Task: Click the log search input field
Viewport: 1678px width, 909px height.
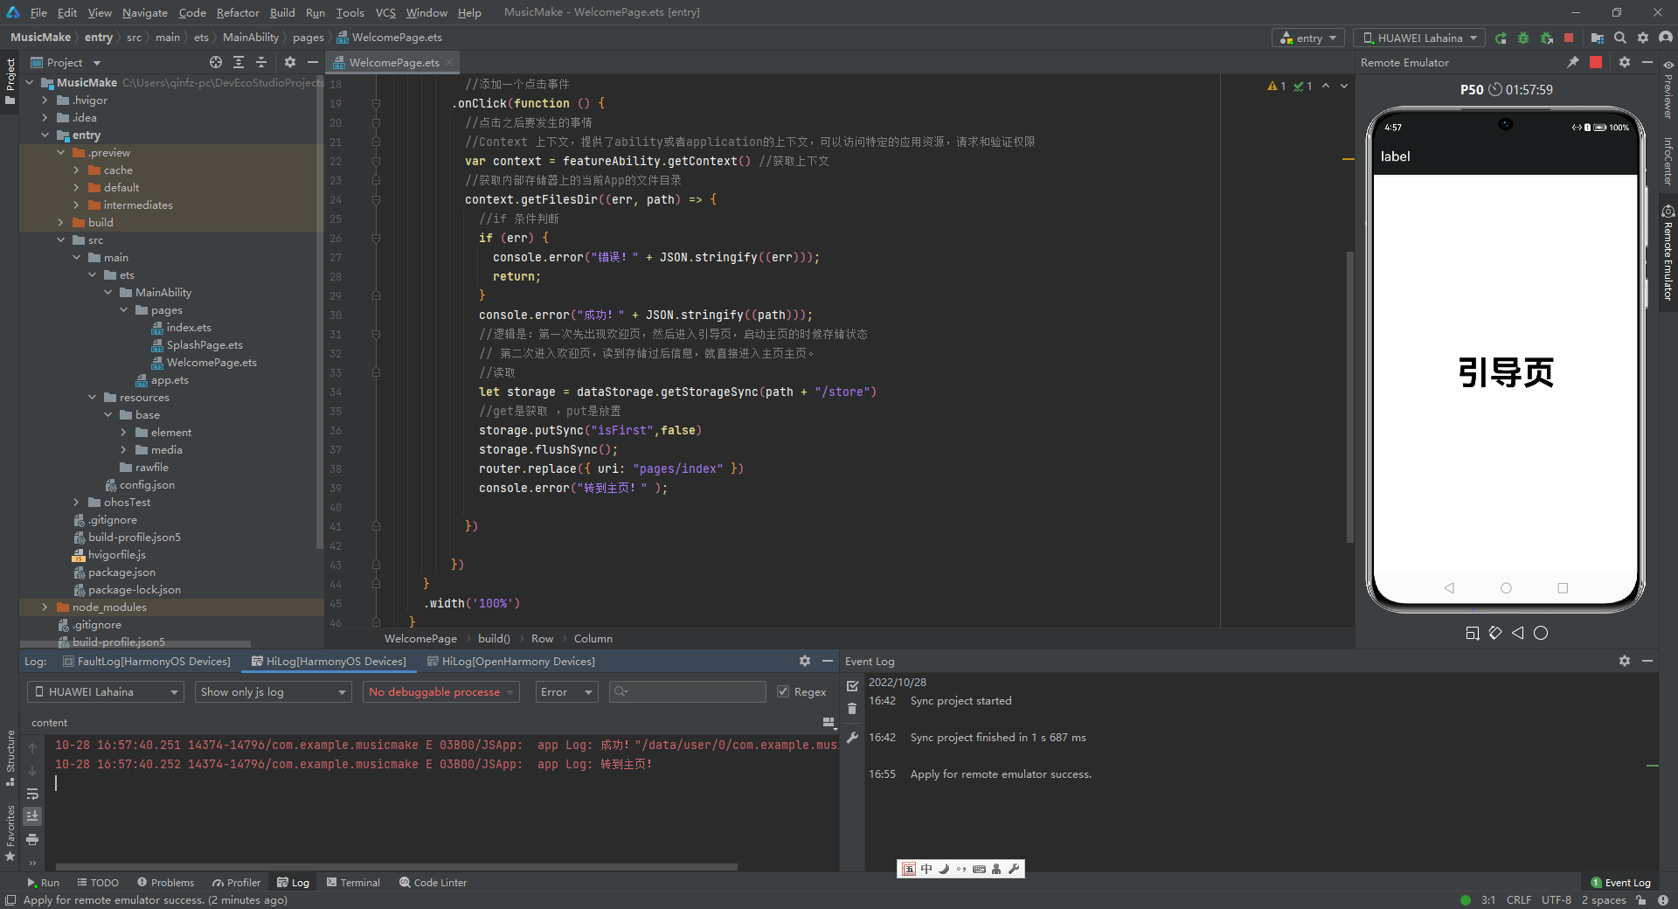Action: (x=688, y=691)
